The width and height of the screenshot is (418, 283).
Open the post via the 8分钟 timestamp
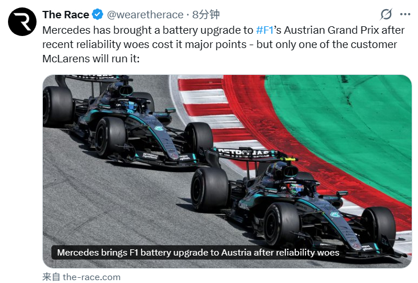(206, 14)
